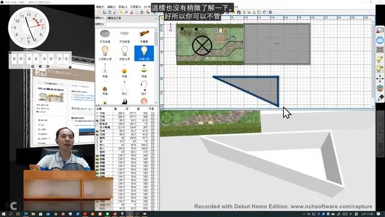
Task: Click the Open home toolbar icon
Action: [x=105, y=12]
